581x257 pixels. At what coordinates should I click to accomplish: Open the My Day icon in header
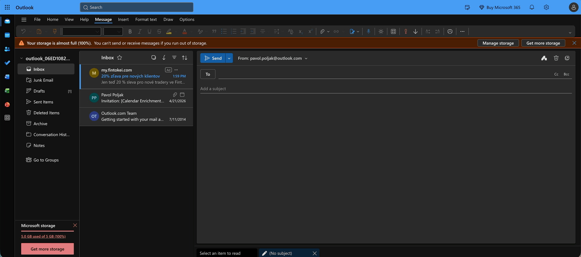pyautogui.click(x=467, y=7)
